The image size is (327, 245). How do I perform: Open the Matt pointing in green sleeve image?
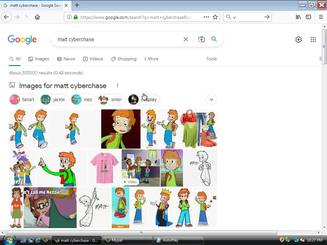click(x=62, y=168)
